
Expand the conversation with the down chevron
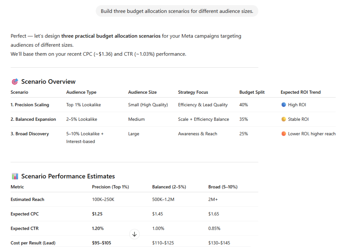click(x=134, y=234)
